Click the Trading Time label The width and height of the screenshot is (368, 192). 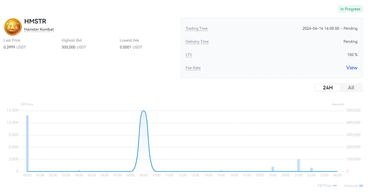coord(196,28)
